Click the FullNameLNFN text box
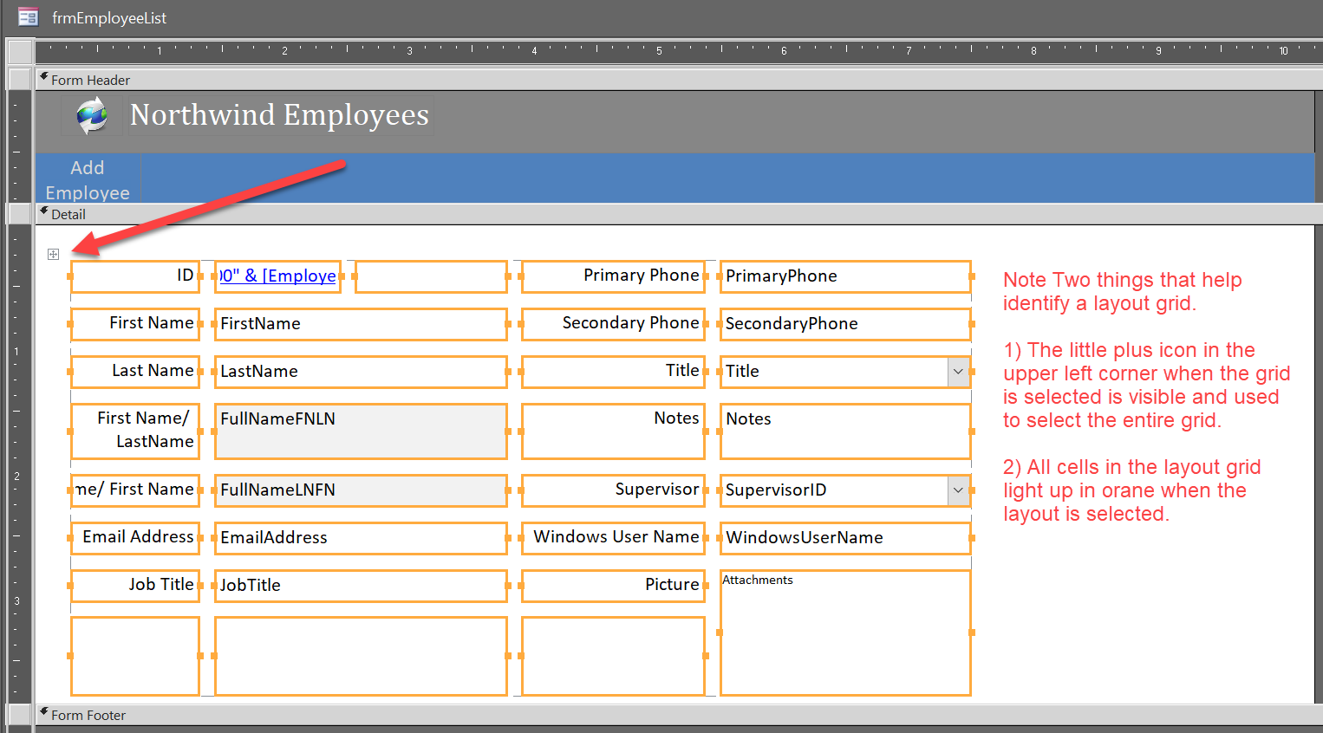 coord(361,490)
